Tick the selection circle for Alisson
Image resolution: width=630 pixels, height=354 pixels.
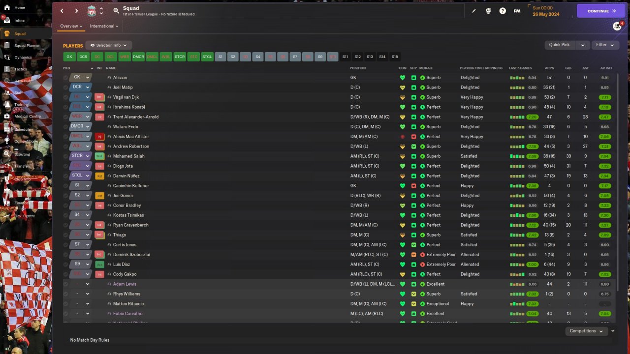click(65, 78)
